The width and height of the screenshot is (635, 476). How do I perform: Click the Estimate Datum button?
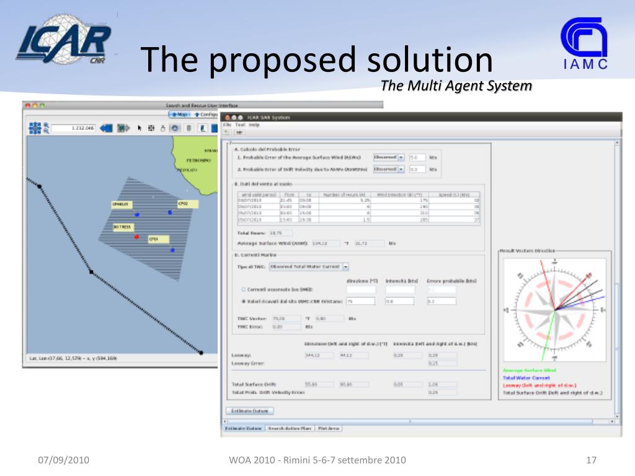(249, 411)
